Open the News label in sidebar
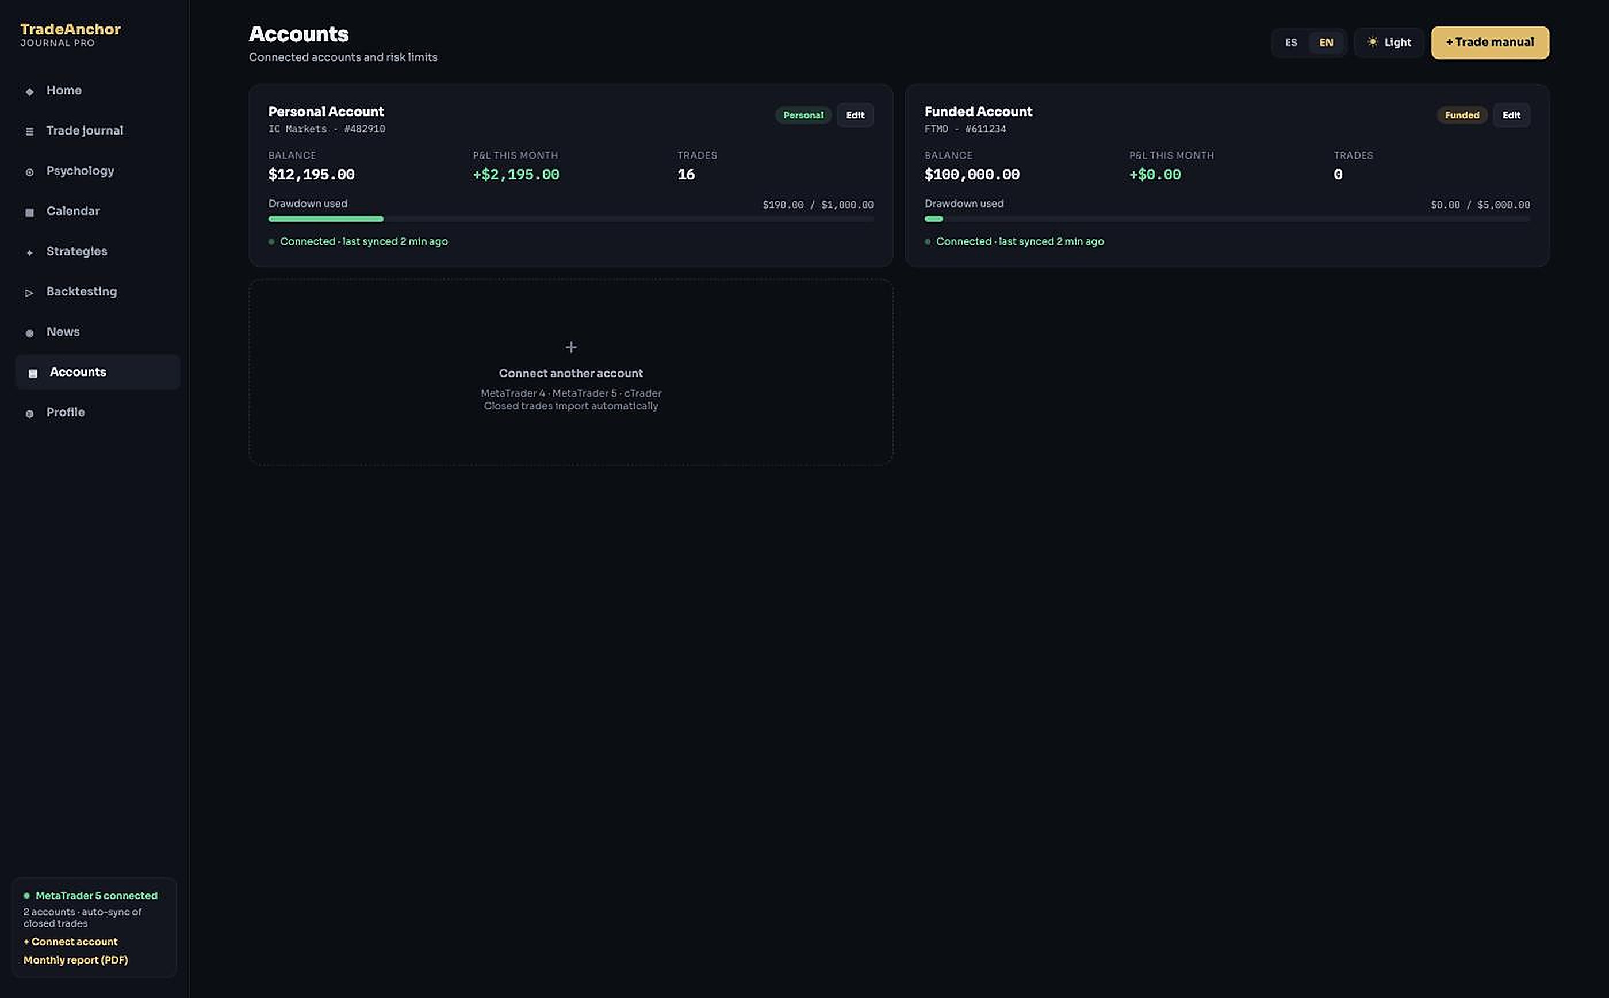 point(63,331)
